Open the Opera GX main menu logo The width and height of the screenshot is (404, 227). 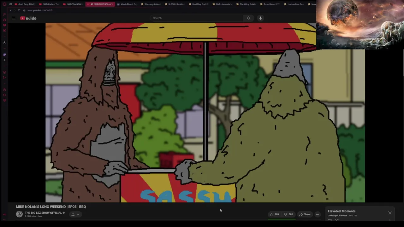(x=4, y=4)
